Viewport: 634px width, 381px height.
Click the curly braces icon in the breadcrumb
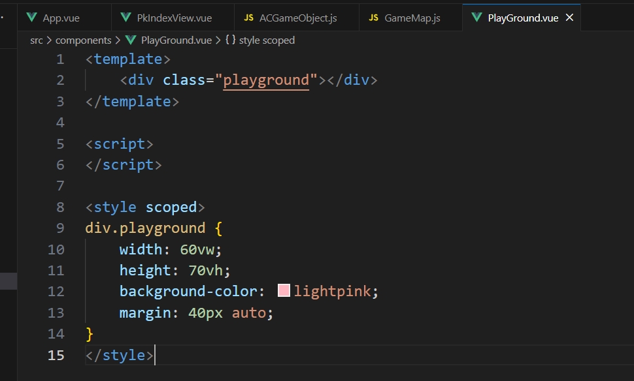[230, 40]
